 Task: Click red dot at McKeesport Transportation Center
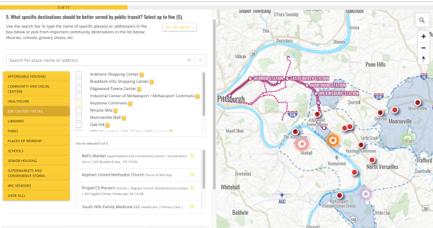click(339, 195)
